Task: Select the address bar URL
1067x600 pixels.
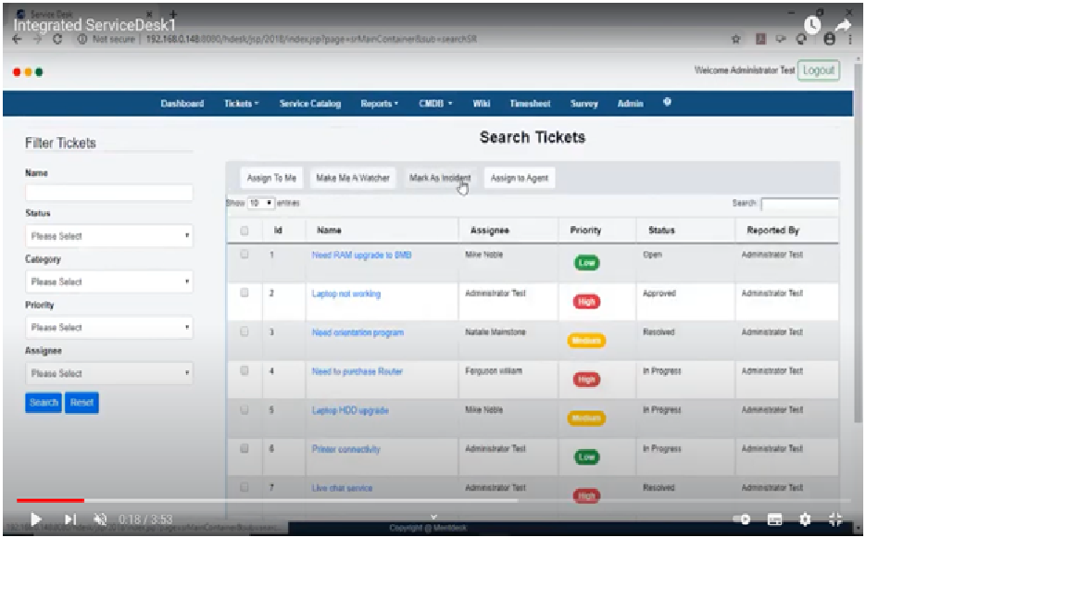Action: point(311,40)
